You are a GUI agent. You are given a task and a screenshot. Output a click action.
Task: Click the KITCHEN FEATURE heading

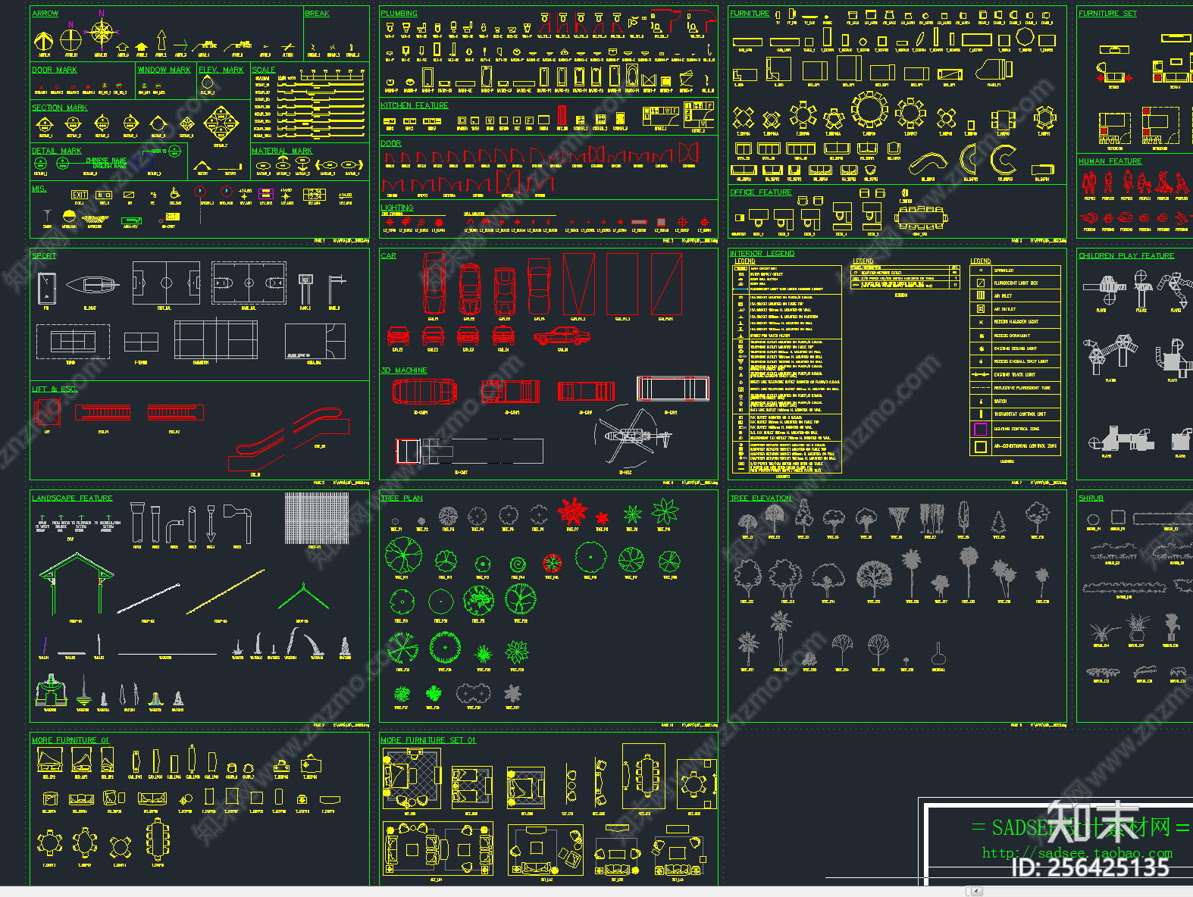415,105
